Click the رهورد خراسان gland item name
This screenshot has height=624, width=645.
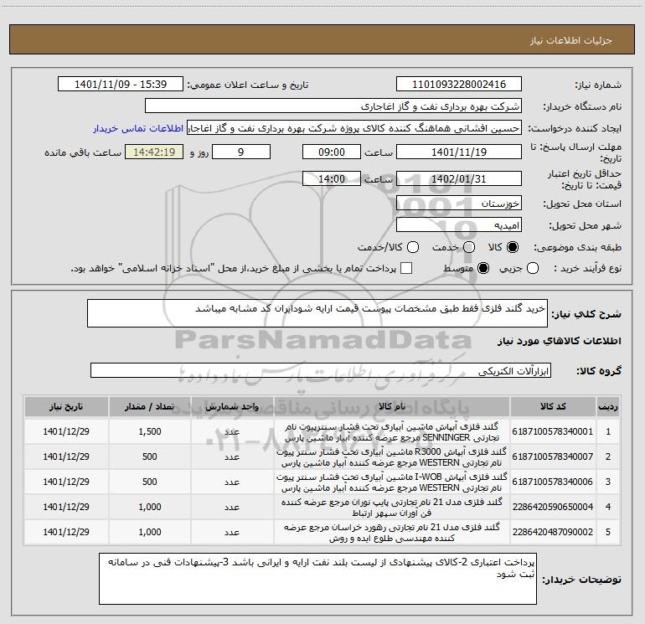pos(392,532)
